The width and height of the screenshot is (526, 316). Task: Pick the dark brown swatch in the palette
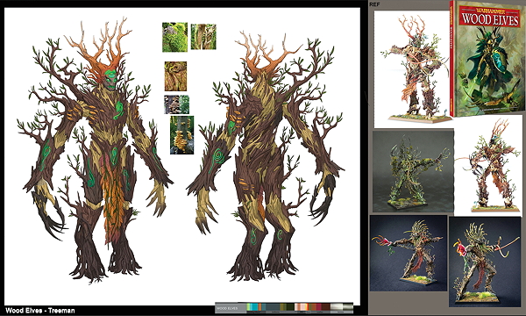tap(326, 307)
